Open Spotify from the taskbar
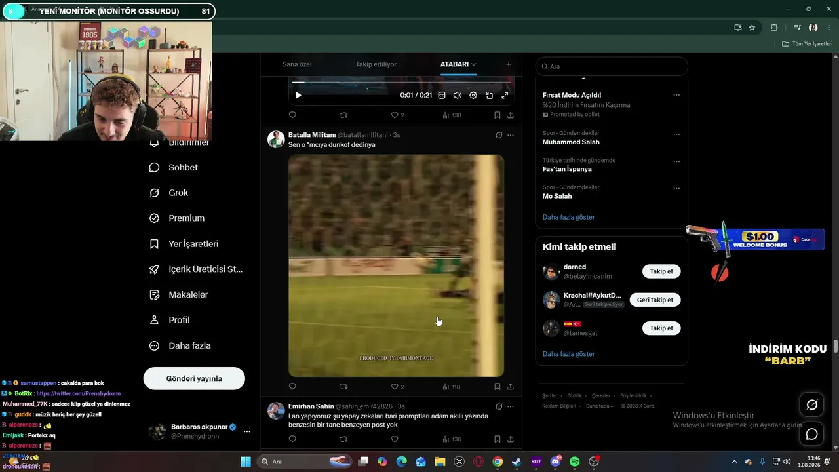Screen dimensions: 839x472 click(x=574, y=462)
